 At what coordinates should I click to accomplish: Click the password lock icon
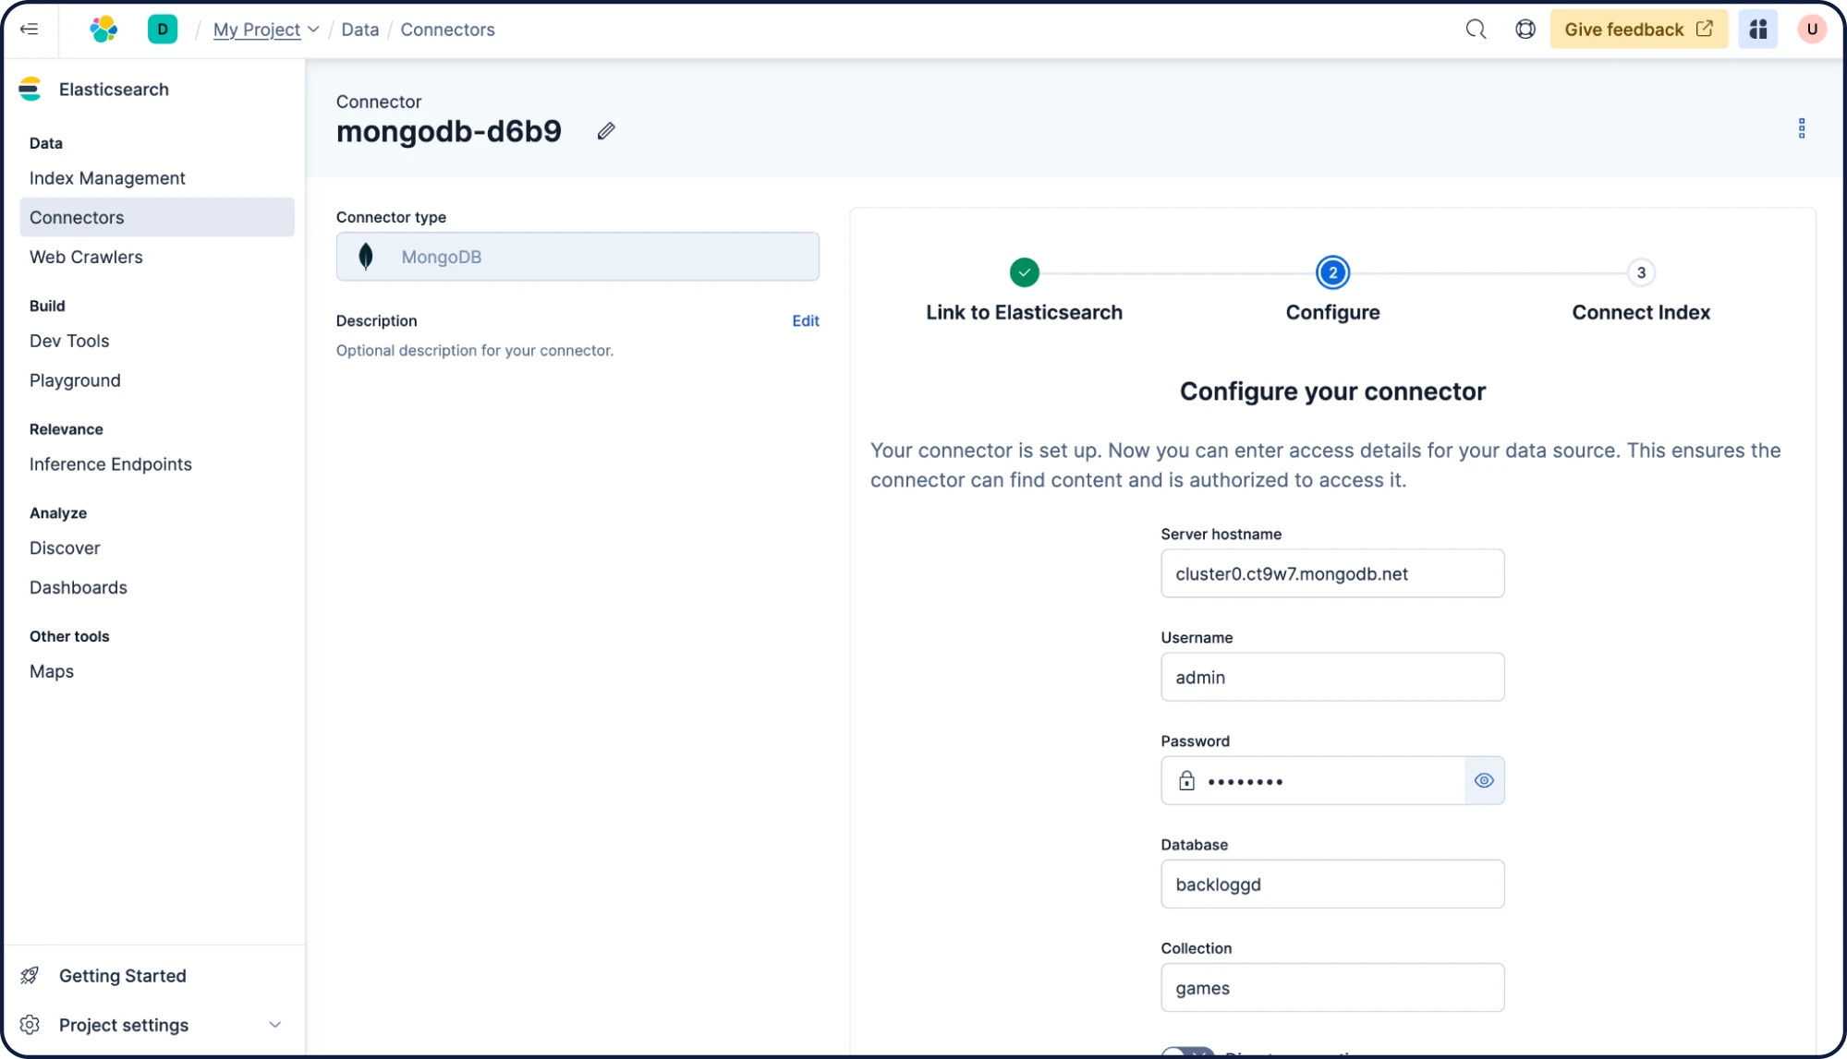[1186, 781]
